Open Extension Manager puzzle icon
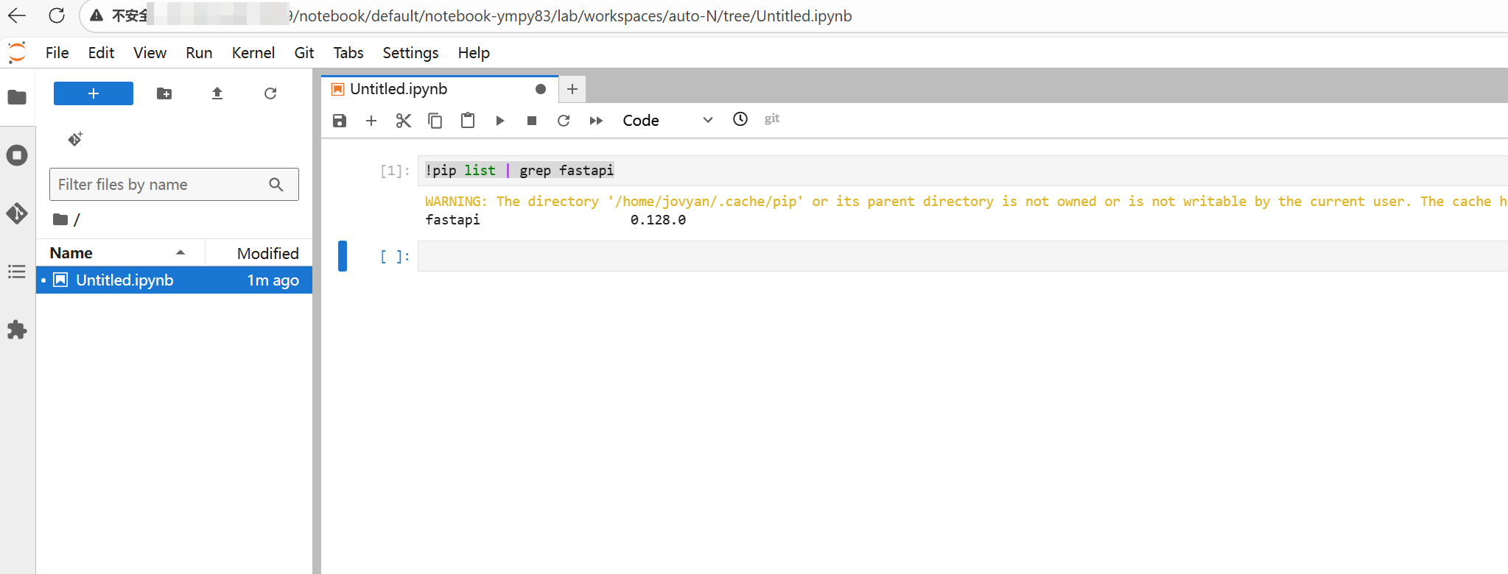1508x574 pixels. [17, 330]
